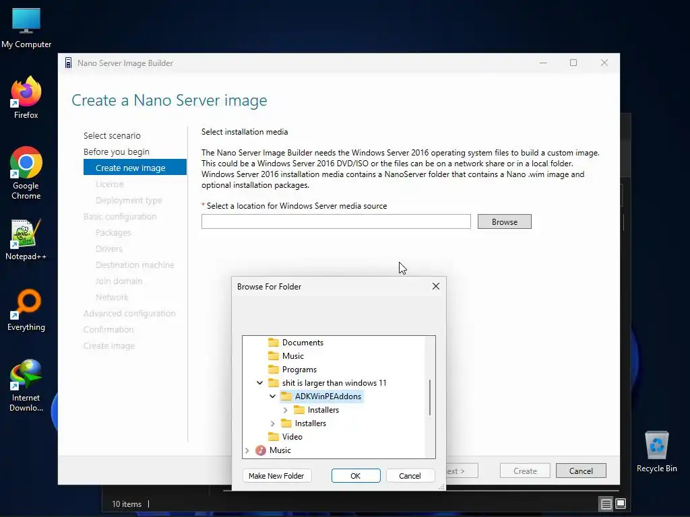This screenshot has width=690, height=517.
Task: Maximize the Nano Server Image Builder window
Action: click(573, 63)
